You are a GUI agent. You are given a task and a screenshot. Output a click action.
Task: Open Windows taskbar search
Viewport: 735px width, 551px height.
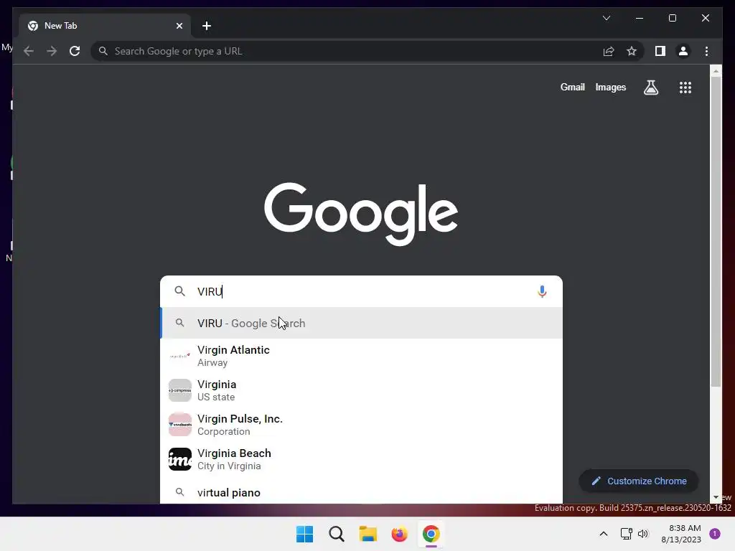point(336,534)
